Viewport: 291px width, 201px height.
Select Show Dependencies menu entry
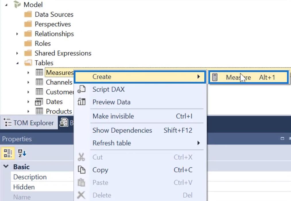(140, 130)
